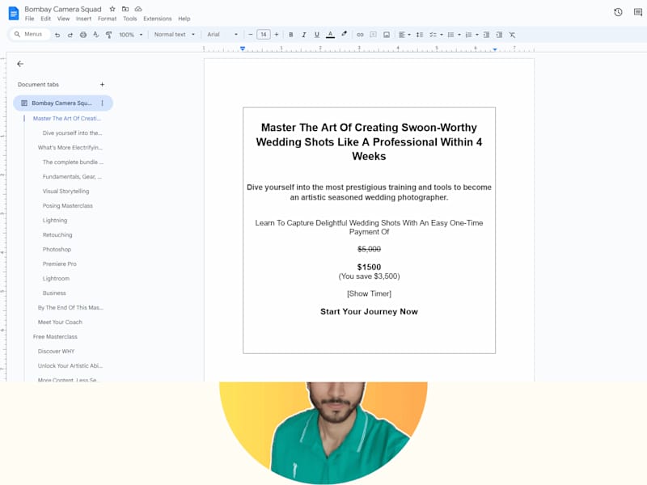Viewport: 647px width, 485px height.
Task: Go to Meet Your Coach outline item
Action: (x=60, y=322)
